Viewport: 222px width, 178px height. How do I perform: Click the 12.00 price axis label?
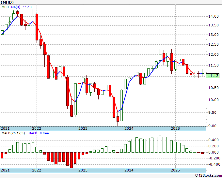[214, 54]
